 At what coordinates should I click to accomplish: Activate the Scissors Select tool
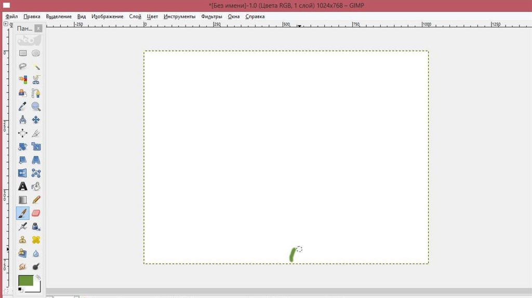click(36, 80)
